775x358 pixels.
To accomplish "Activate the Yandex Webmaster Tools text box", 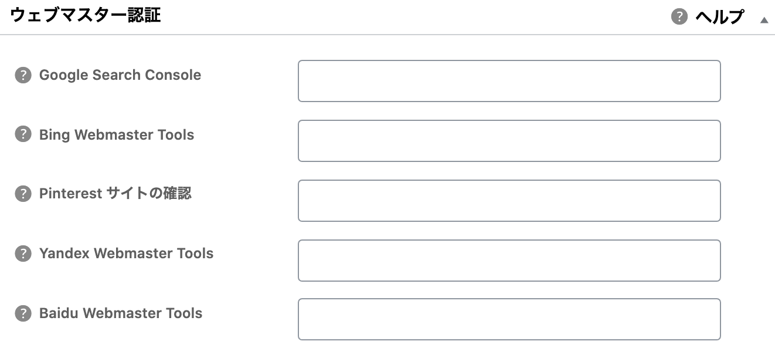I will point(509,261).
